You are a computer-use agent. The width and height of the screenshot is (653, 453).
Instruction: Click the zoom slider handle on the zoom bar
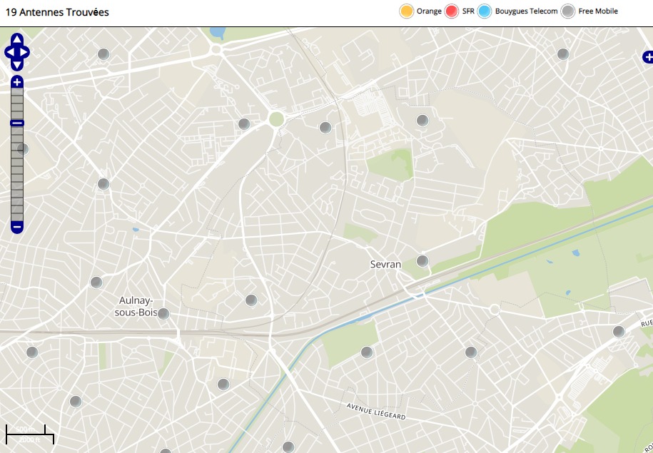[x=17, y=123]
